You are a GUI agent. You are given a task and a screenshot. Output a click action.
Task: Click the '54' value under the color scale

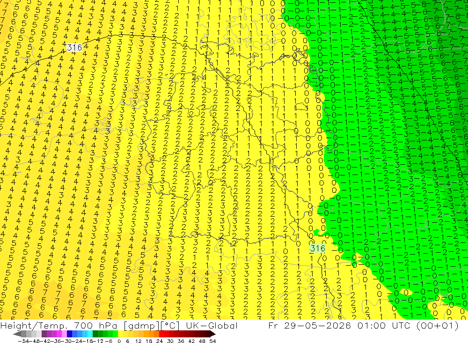212,341
